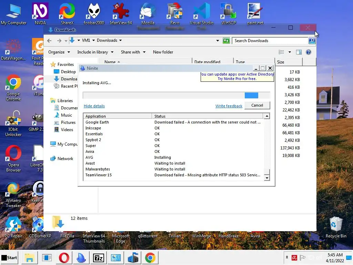Show hidden tray icons arrow

(287, 257)
